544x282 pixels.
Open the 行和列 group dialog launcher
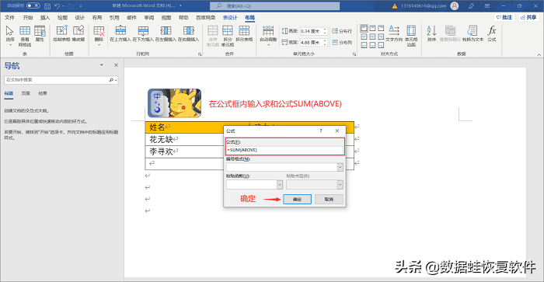200,54
